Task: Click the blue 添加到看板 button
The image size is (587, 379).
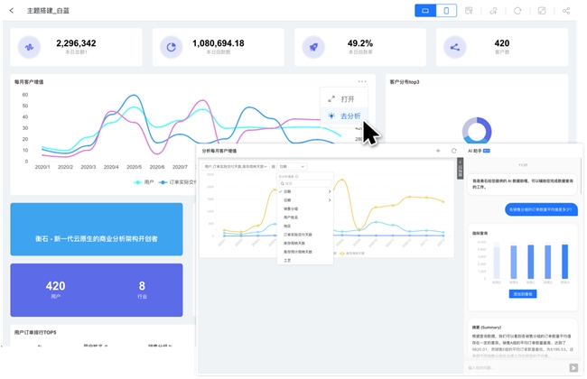Action: pos(523,294)
